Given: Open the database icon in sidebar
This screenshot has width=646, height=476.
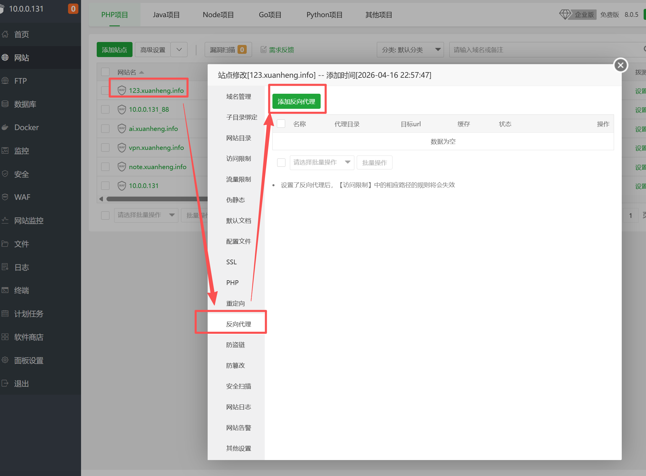Looking at the screenshot, I should pyautogui.click(x=5, y=104).
